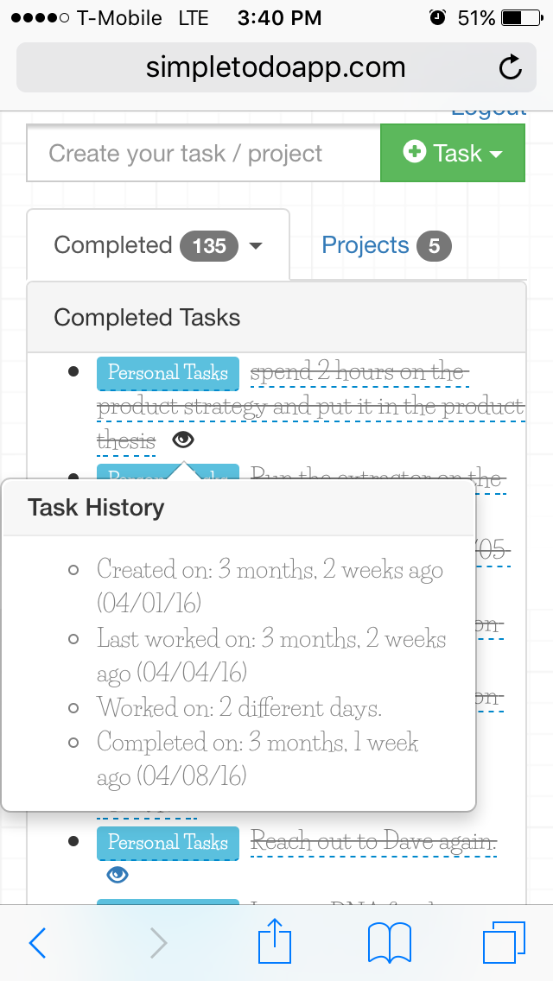The height and width of the screenshot is (981, 553).
Task: Click the Personal Tasks label on the thesis task
Action: tap(168, 373)
